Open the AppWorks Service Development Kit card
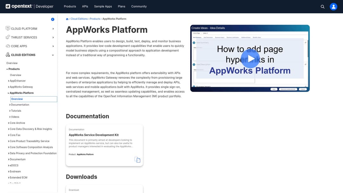The image size is (343, 193). pyautogui.click(x=104, y=145)
